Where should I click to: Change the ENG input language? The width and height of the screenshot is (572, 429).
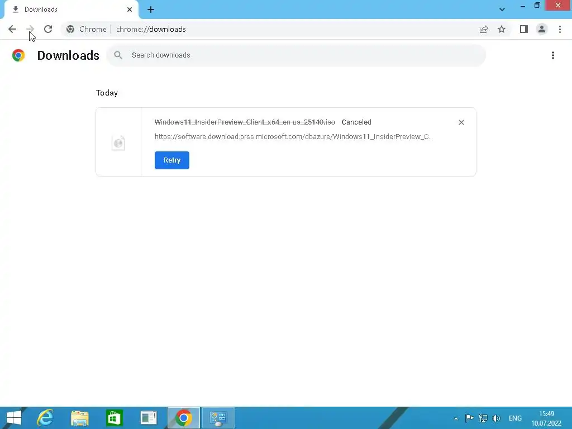click(515, 418)
